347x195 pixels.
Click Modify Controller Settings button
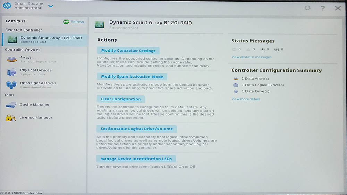point(128,50)
